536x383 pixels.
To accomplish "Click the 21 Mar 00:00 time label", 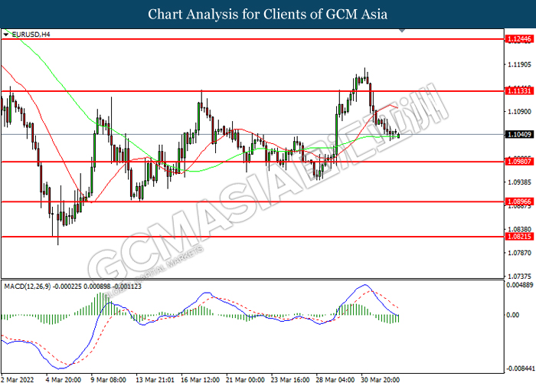I will point(246,380).
